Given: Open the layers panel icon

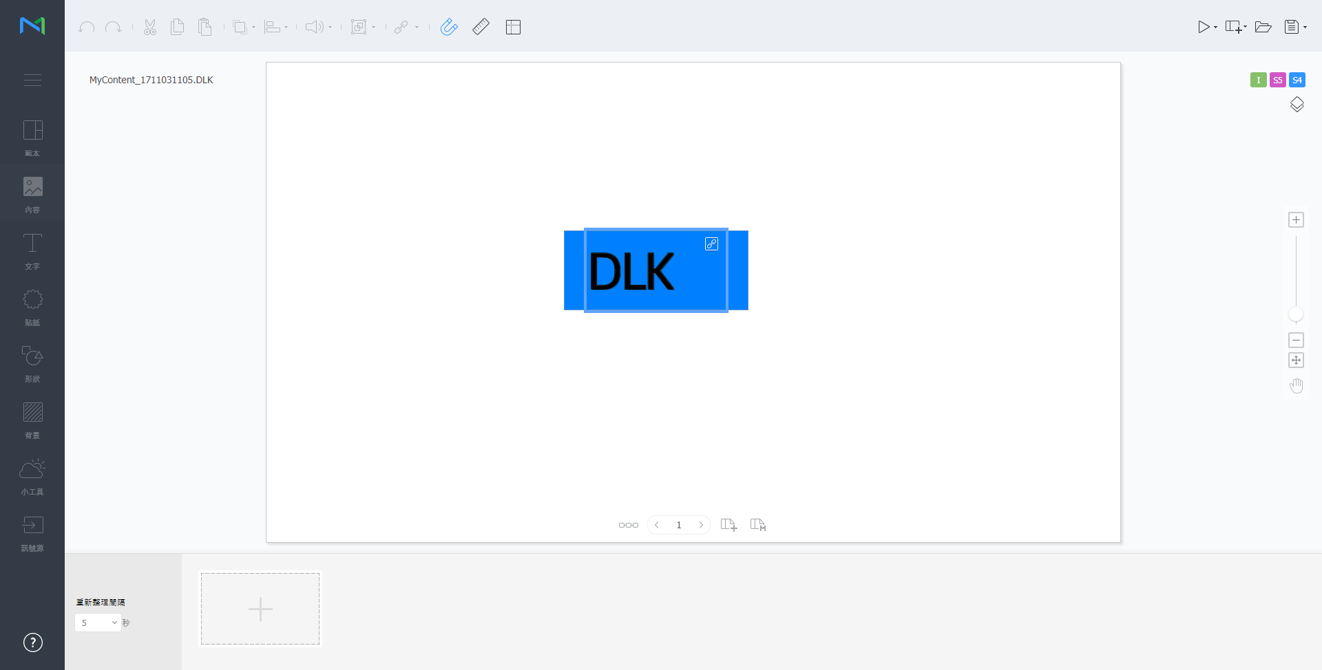Looking at the screenshot, I should (x=1297, y=105).
